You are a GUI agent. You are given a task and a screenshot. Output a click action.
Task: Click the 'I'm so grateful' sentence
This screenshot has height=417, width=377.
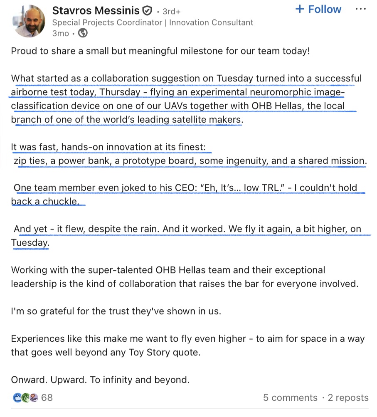coord(116,311)
